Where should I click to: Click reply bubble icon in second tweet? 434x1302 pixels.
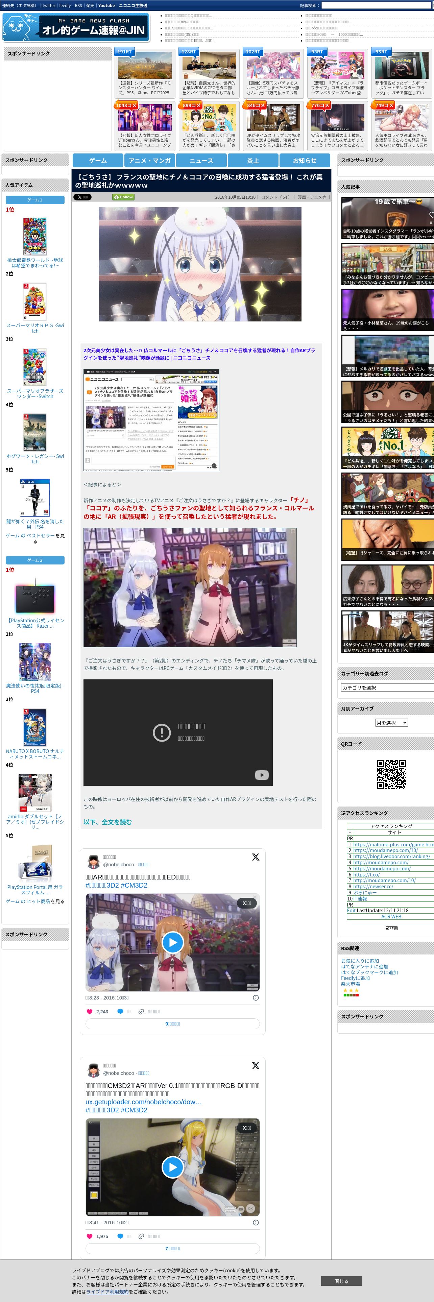pyautogui.click(x=120, y=1236)
